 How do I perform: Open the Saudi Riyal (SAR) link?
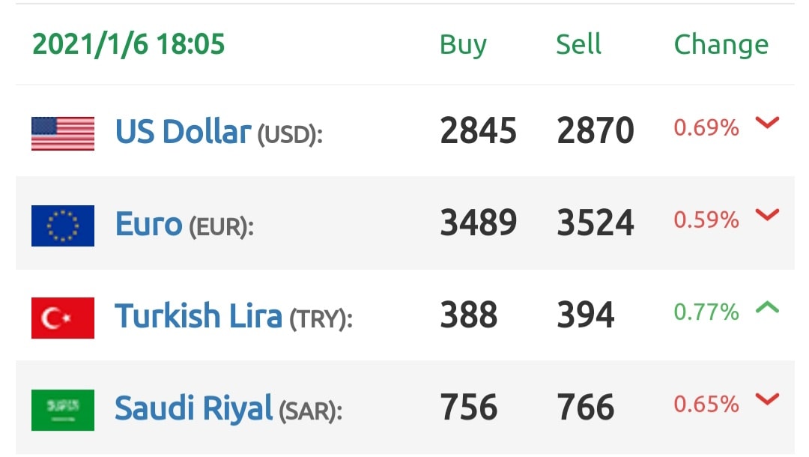(228, 408)
